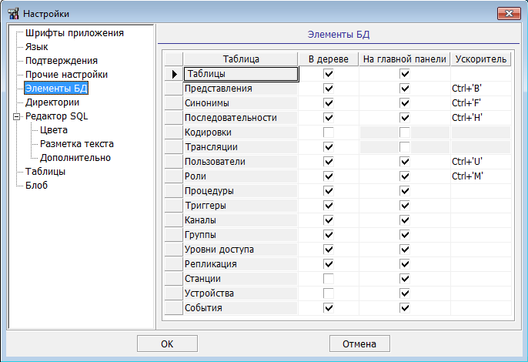Select Шрифты приложения in settings tree
This screenshot has height=362, width=528.
[x=74, y=33]
